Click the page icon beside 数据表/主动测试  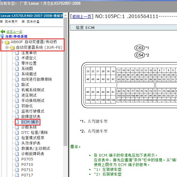tap(17, 148)
